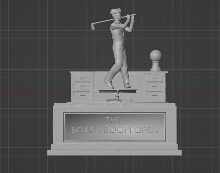Click the pedestal beneath the golf ball

(156, 68)
